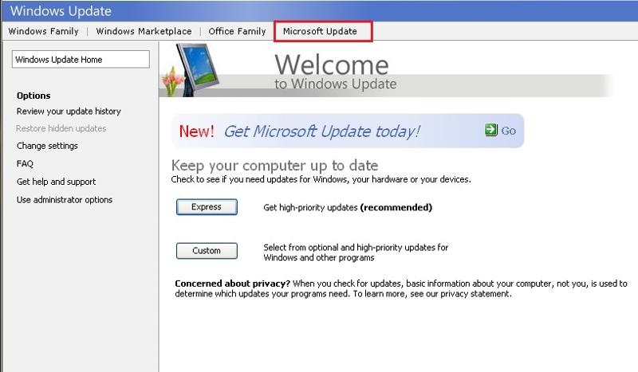Open the Windows Family tab
This screenshot has height=372, width=638.
coord(44,31)
